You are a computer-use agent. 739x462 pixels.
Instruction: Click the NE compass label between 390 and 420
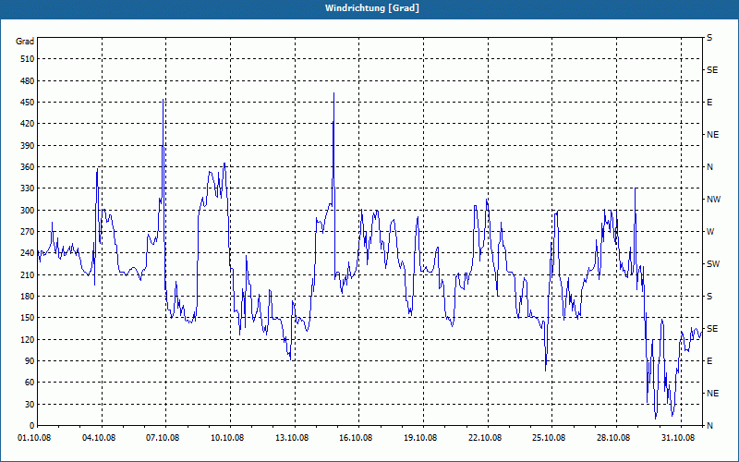[x=713, y=135]
